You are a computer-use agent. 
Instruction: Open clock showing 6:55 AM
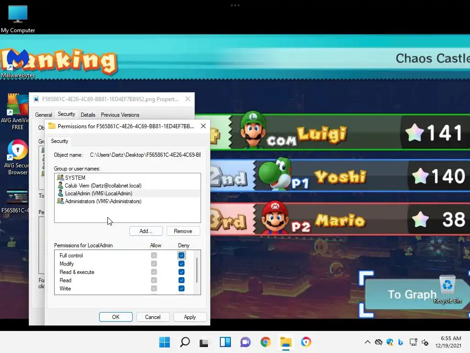(448, 342)
